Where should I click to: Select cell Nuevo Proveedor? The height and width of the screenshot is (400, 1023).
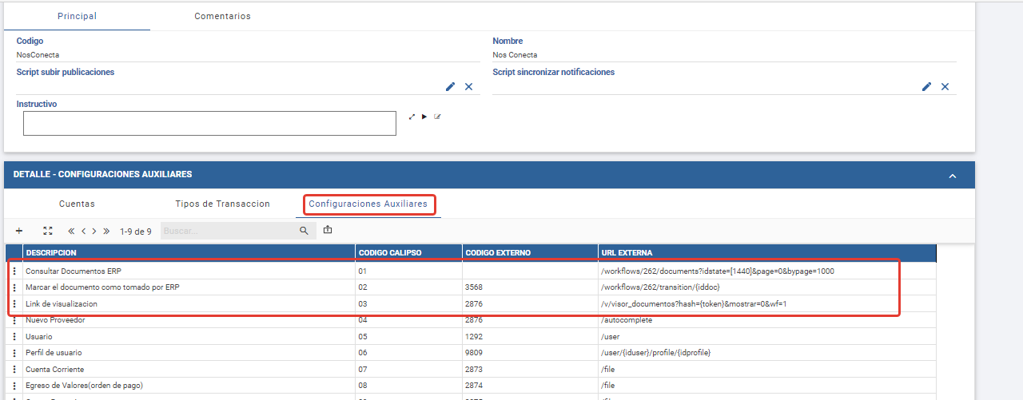[x=189, y=320]
